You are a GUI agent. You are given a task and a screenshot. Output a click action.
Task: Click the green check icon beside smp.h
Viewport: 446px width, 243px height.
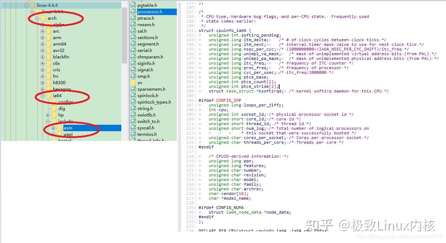pos(133,76)
